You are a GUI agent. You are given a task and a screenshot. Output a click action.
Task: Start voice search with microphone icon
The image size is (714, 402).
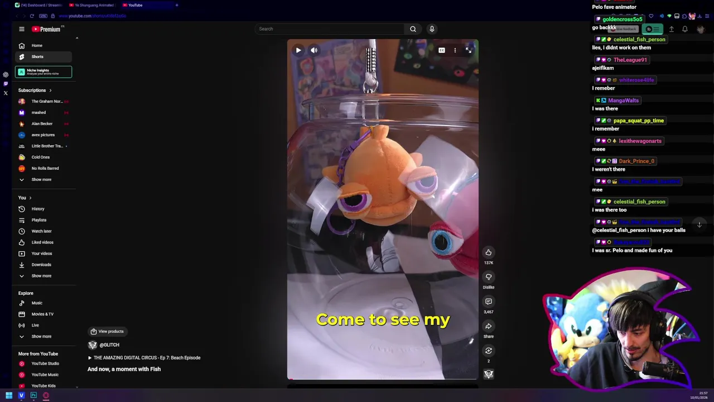(432, 29)
